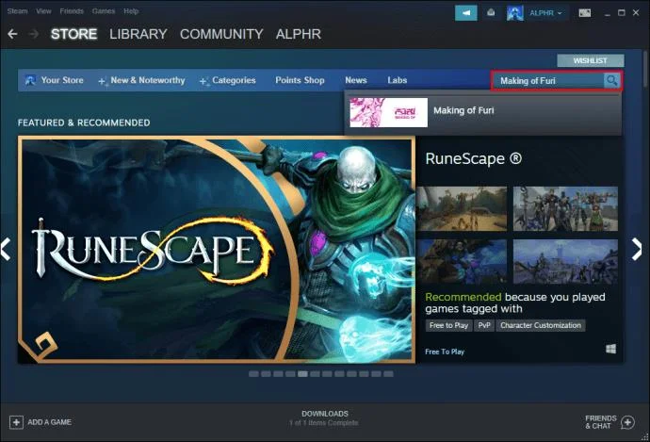Open the Games menu
The height and width of the screenshot is (442, 650).
104,11
